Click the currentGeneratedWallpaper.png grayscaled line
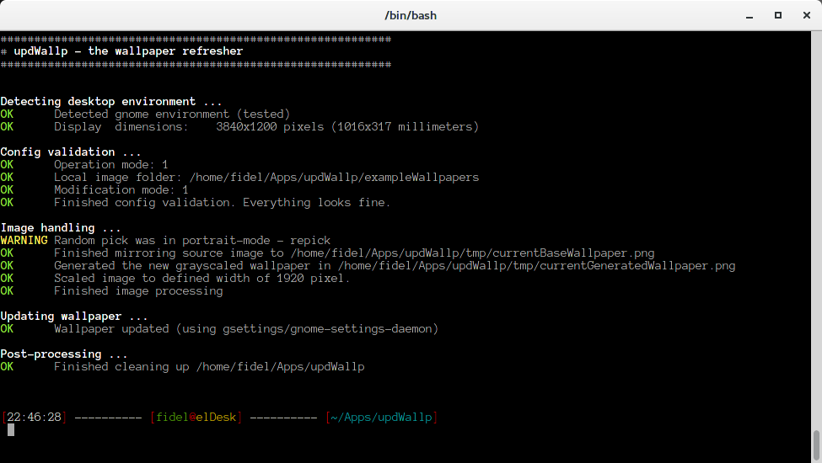 395,266
